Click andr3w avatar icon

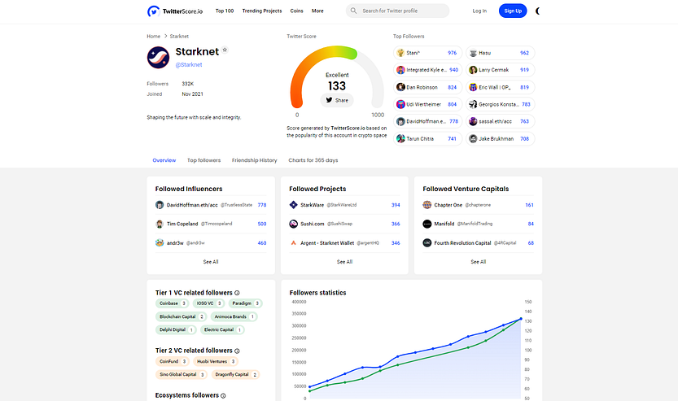pos(160,243)
